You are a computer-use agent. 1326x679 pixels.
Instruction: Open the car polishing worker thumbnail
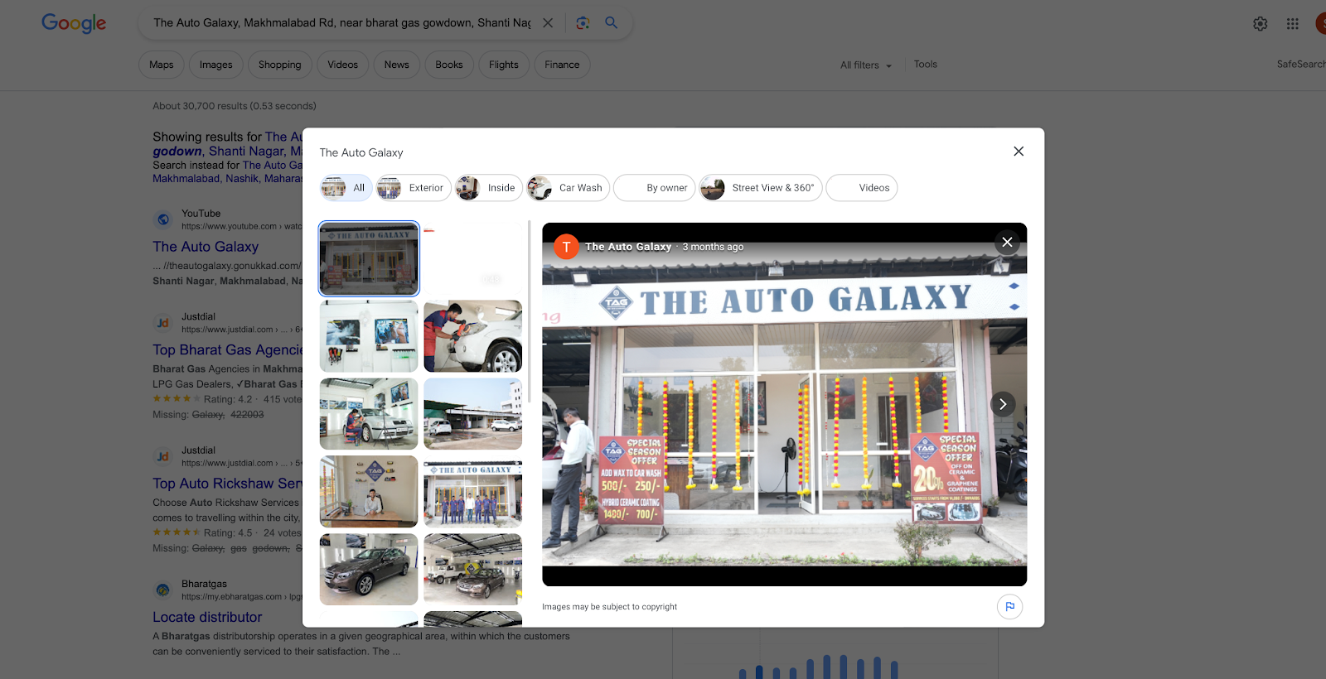[x=473, y=336]
